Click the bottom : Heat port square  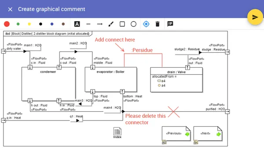click(122, 91)
